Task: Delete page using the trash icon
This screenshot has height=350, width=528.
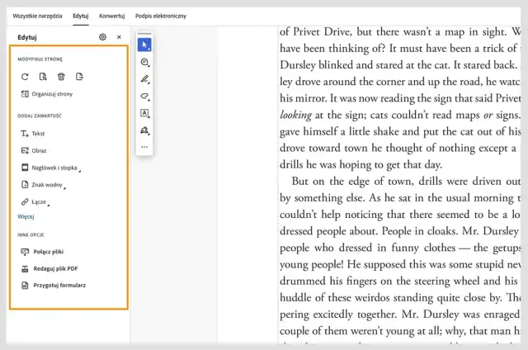Action: 61,77
